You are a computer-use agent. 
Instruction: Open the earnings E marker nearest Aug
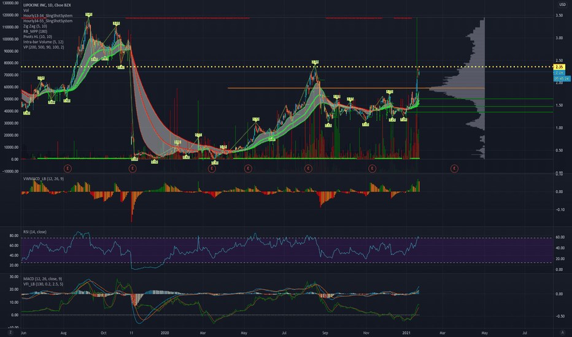click(x=68, y=168)
